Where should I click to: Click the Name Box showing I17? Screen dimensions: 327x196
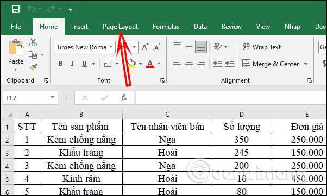(26, 98)
